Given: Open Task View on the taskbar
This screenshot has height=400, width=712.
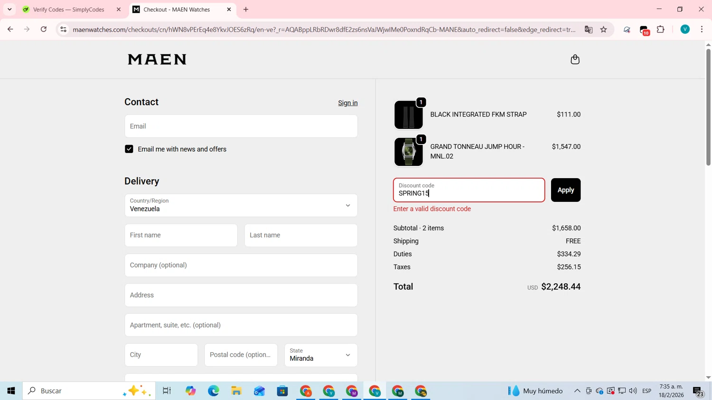Looking at the screenshot, I should pyautogui.click(x=167, y=391).
